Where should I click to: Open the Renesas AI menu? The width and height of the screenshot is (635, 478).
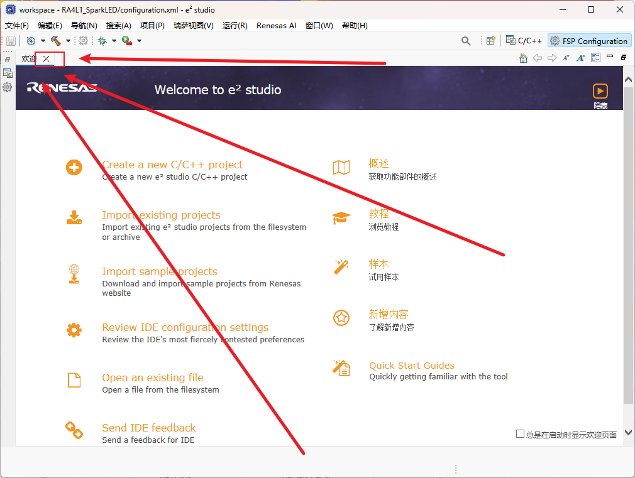[x=276, y=26]
